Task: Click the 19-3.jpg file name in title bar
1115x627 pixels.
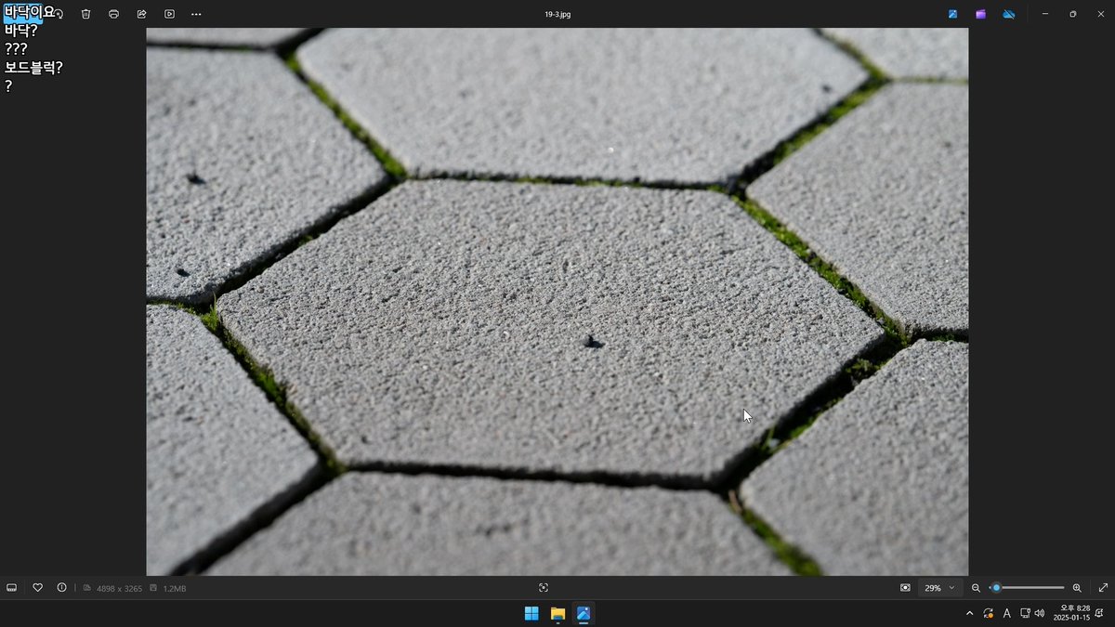Action: 557,14
